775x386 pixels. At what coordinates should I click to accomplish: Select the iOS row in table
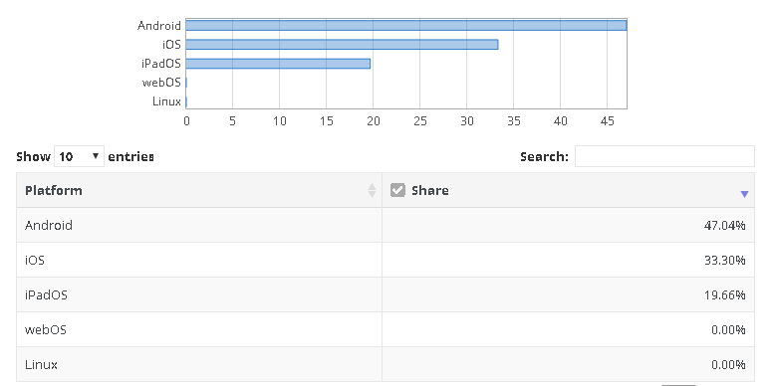pyautogui.click(x=386, y=260)
